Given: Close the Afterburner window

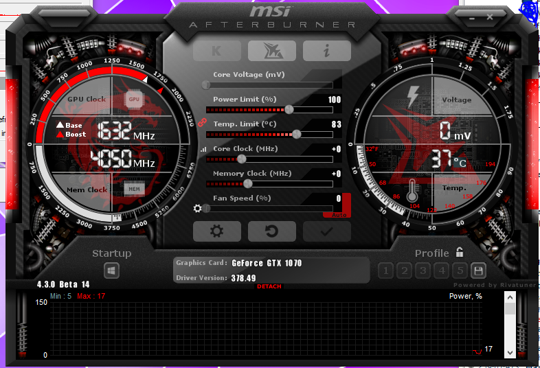Looking at the screenshot, I should 490,17.
